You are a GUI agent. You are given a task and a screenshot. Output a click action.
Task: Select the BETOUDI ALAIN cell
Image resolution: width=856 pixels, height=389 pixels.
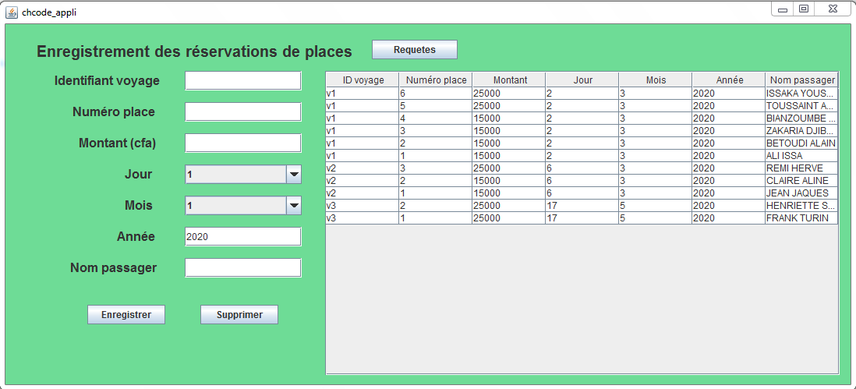click(x=801, y=143)
